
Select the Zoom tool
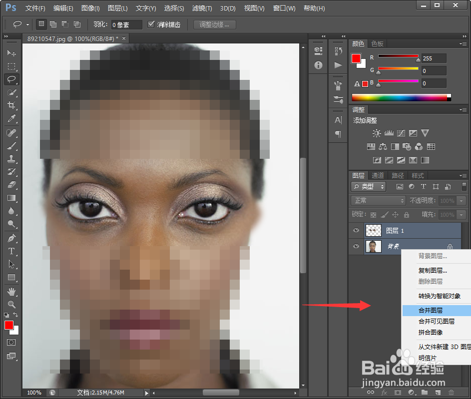tap(11, 305)
